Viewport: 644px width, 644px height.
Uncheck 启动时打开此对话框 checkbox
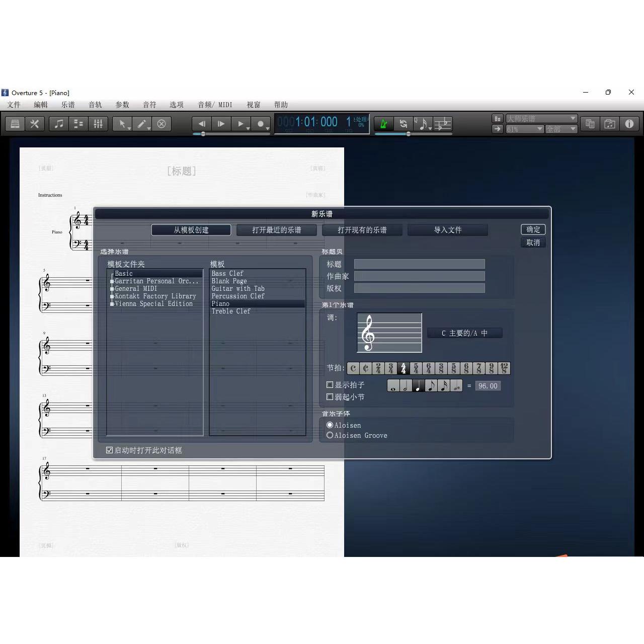(109, 450)
